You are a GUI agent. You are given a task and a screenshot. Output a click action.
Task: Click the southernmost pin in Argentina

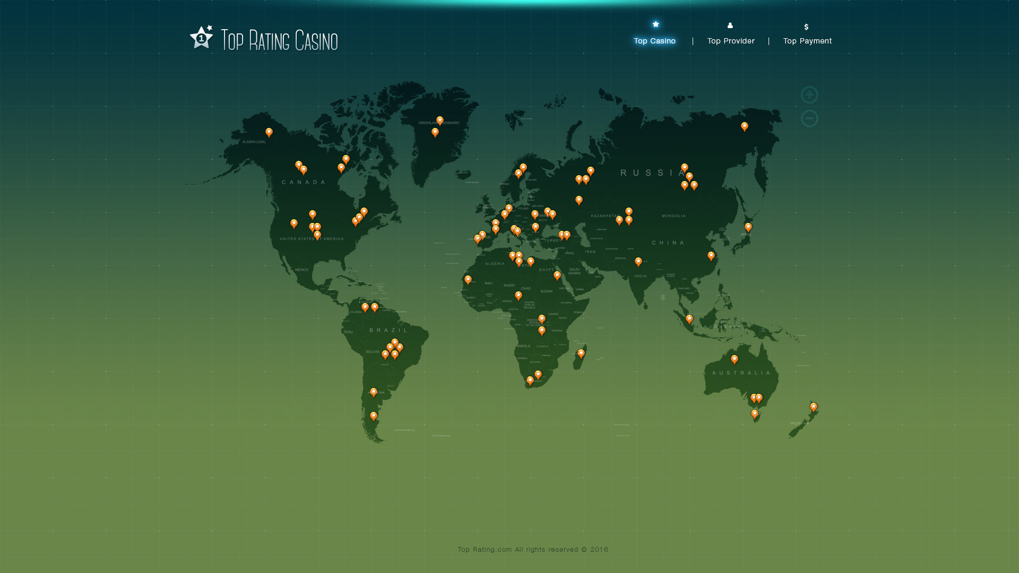[374, 416]
